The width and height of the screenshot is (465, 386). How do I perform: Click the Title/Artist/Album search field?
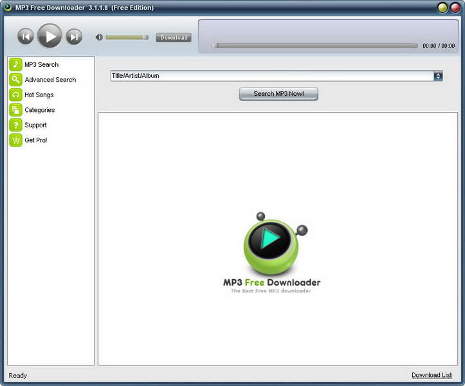(272, 76)
